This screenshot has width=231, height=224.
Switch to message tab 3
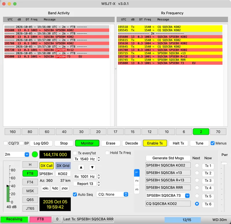pos(137,189)
